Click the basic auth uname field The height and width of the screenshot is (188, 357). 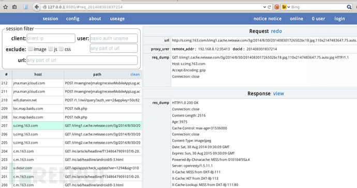[114, 38]
